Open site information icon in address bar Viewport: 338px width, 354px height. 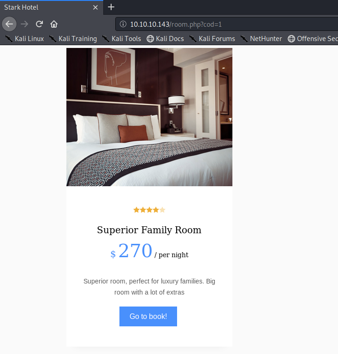click(x=123, y=24)
